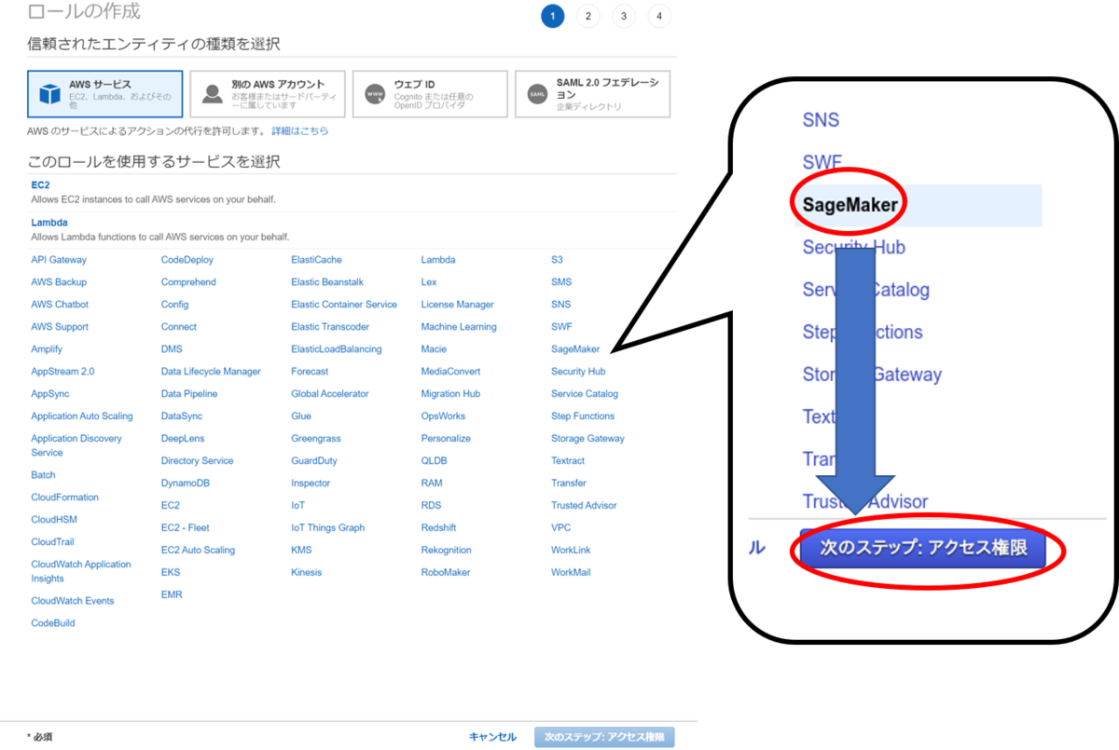1119x750 pixels.
Task: Select the CloudFormation service
Action: (64, 497)
